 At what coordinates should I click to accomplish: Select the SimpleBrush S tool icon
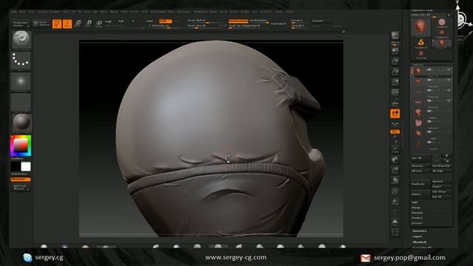pyautogui.click(x=421, y=43)
